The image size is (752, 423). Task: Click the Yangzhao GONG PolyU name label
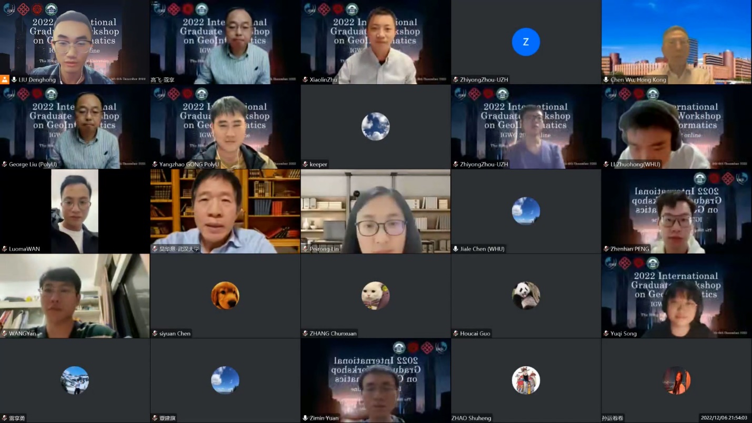[189, 164]
